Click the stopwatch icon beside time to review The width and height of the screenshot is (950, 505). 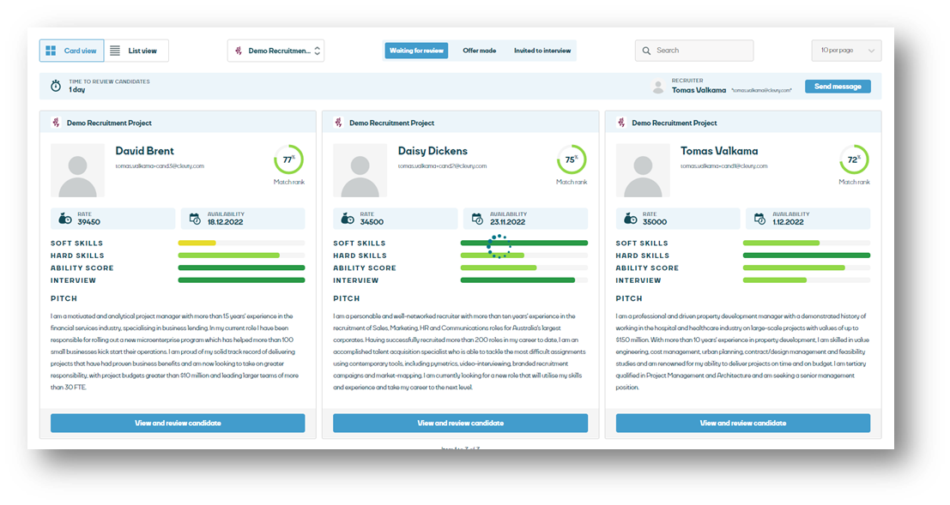point(56,86)
